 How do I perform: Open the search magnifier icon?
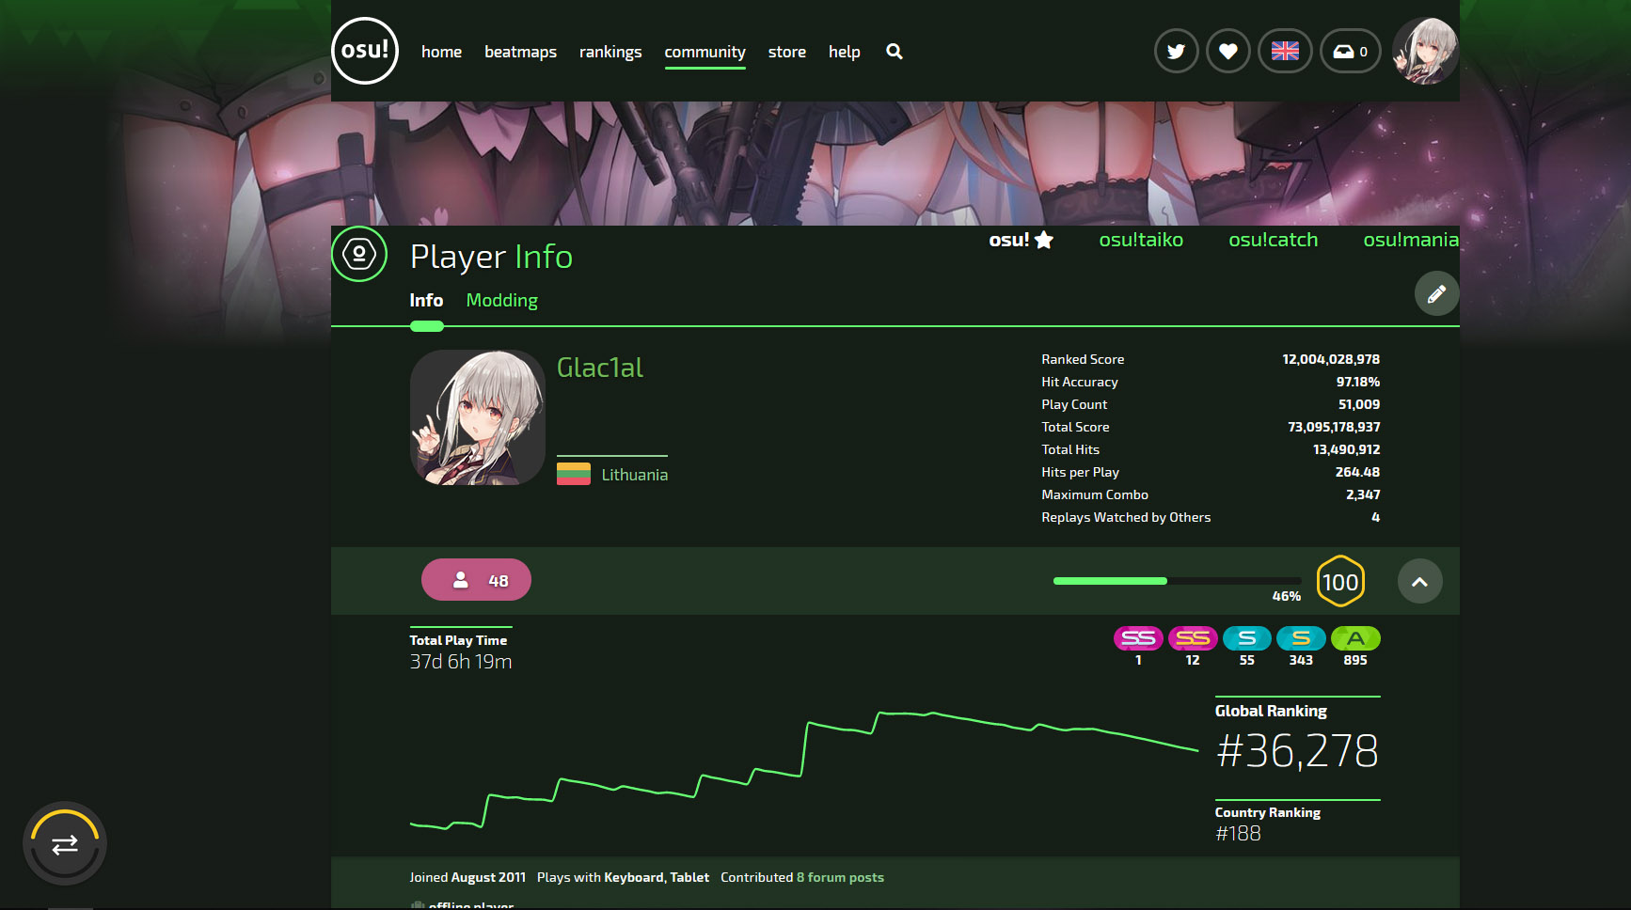pos(895,52)
